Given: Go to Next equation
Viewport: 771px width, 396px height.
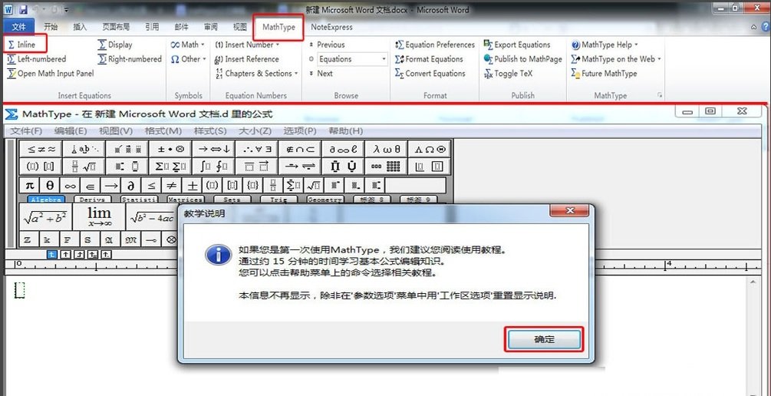Looking at the screenshot, I should [x=321, y=74].
